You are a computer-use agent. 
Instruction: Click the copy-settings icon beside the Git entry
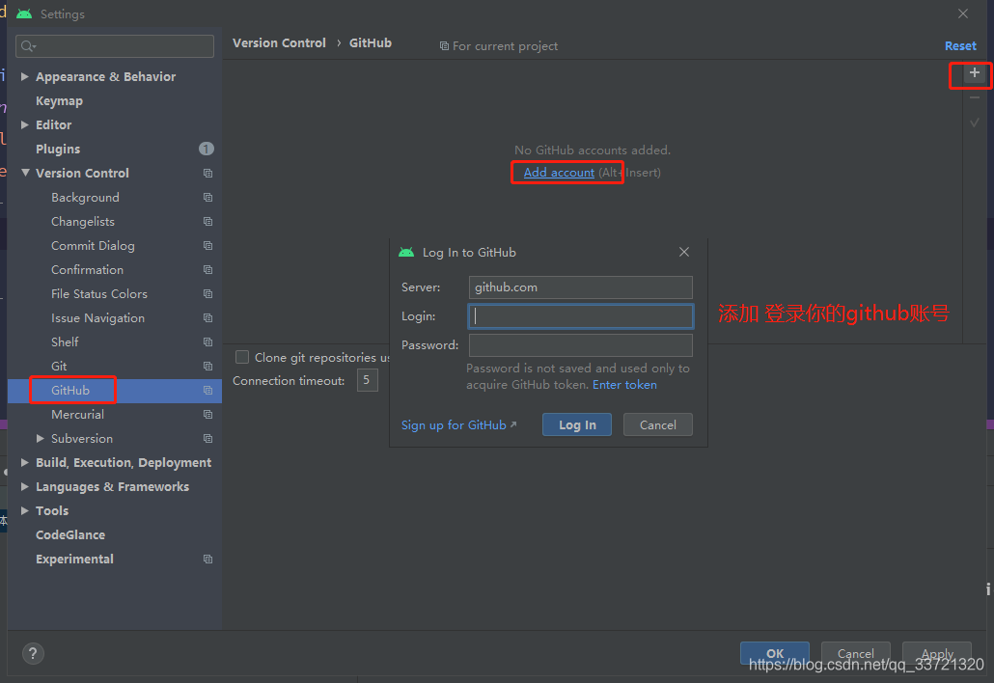tap(207, 366)
